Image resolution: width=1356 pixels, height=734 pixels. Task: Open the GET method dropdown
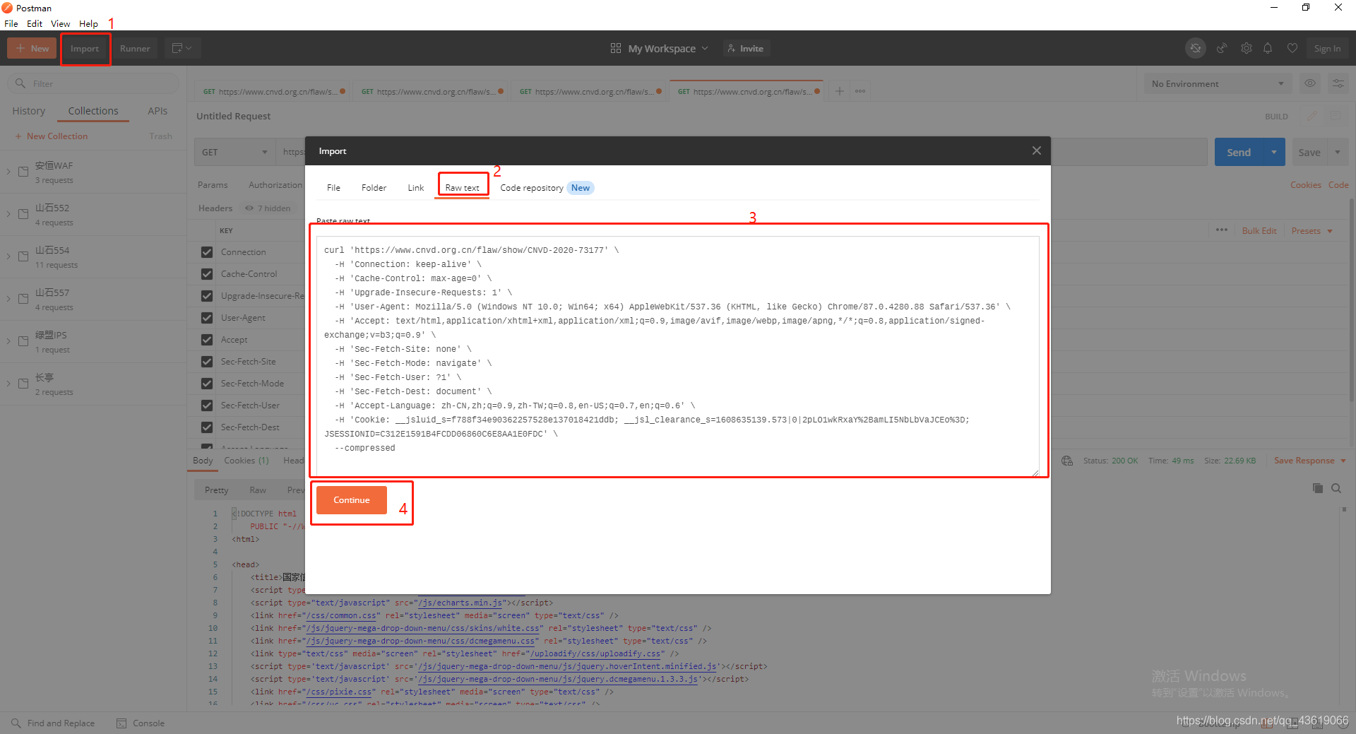234,152
